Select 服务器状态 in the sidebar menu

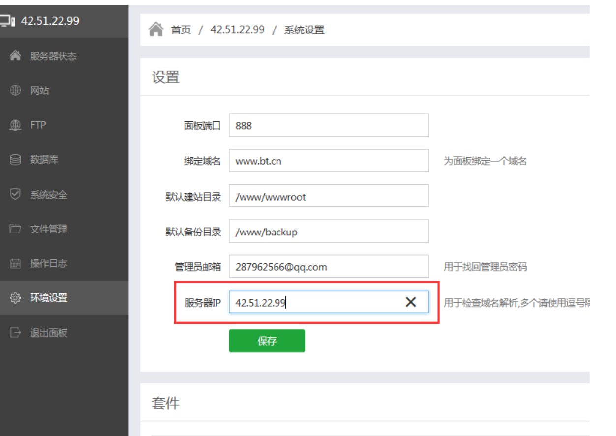point(53,57)
